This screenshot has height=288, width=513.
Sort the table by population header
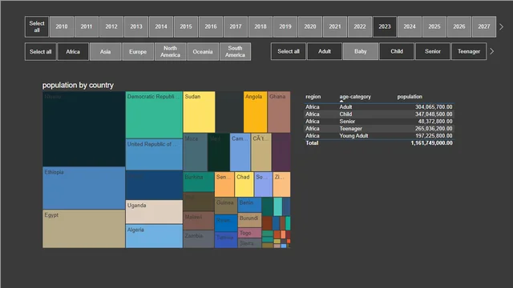410,97
